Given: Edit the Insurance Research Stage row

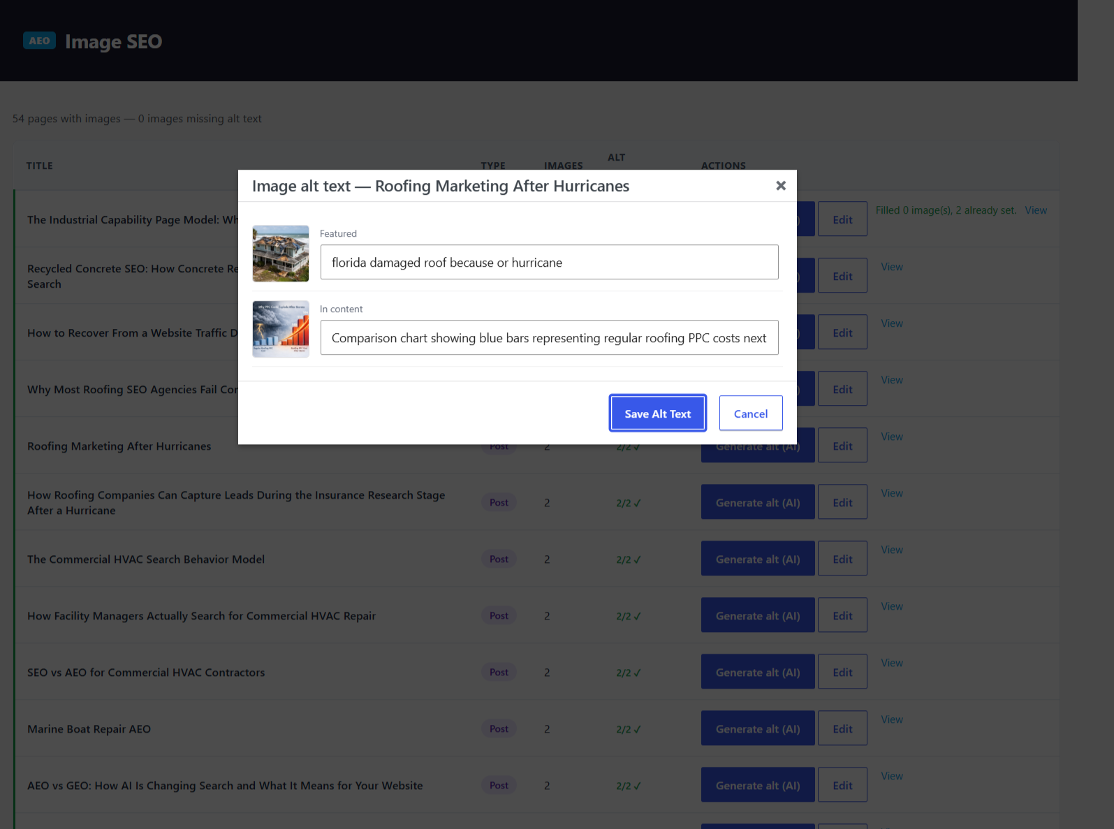Looking at the screenshot, I should click(842, 502).
